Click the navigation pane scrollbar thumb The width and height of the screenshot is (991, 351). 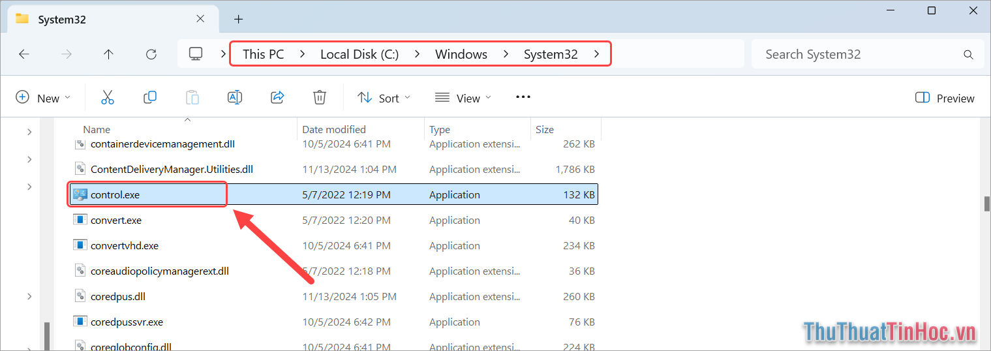(47, 337)
